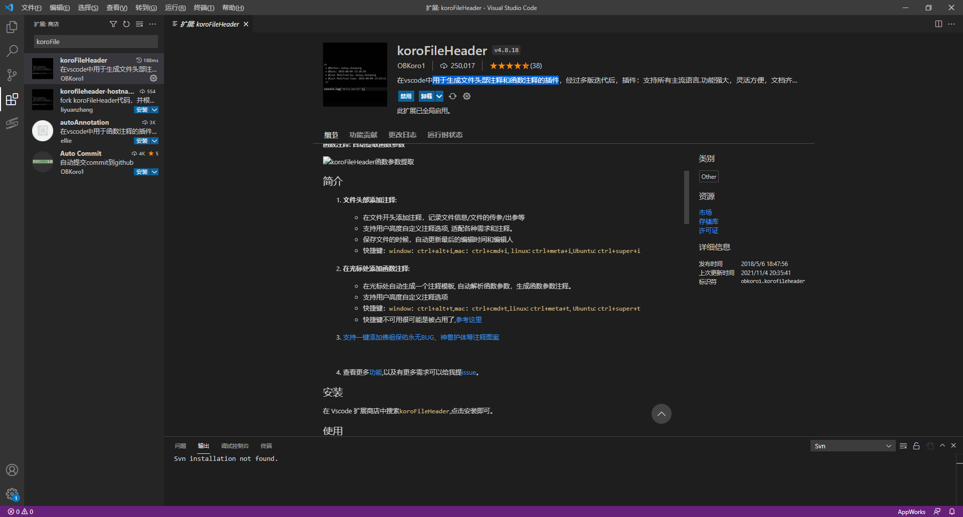Open the Accounts menu icon
Screen dimensions: 963x517
12,470
